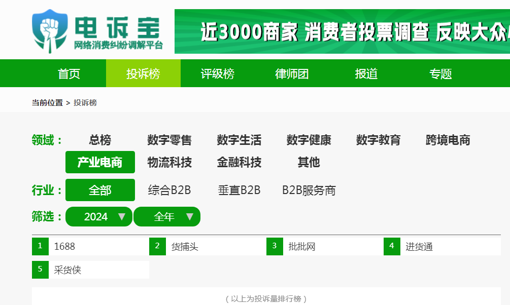Go to the 律师团 section

click(x=292, y=73)
